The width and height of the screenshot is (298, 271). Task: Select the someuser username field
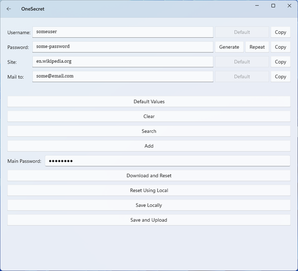[x=123, y=32]
